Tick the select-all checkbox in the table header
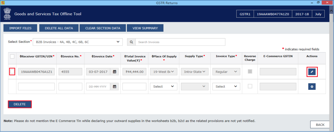Screen dimensions: 334x132 click(12, 57)
